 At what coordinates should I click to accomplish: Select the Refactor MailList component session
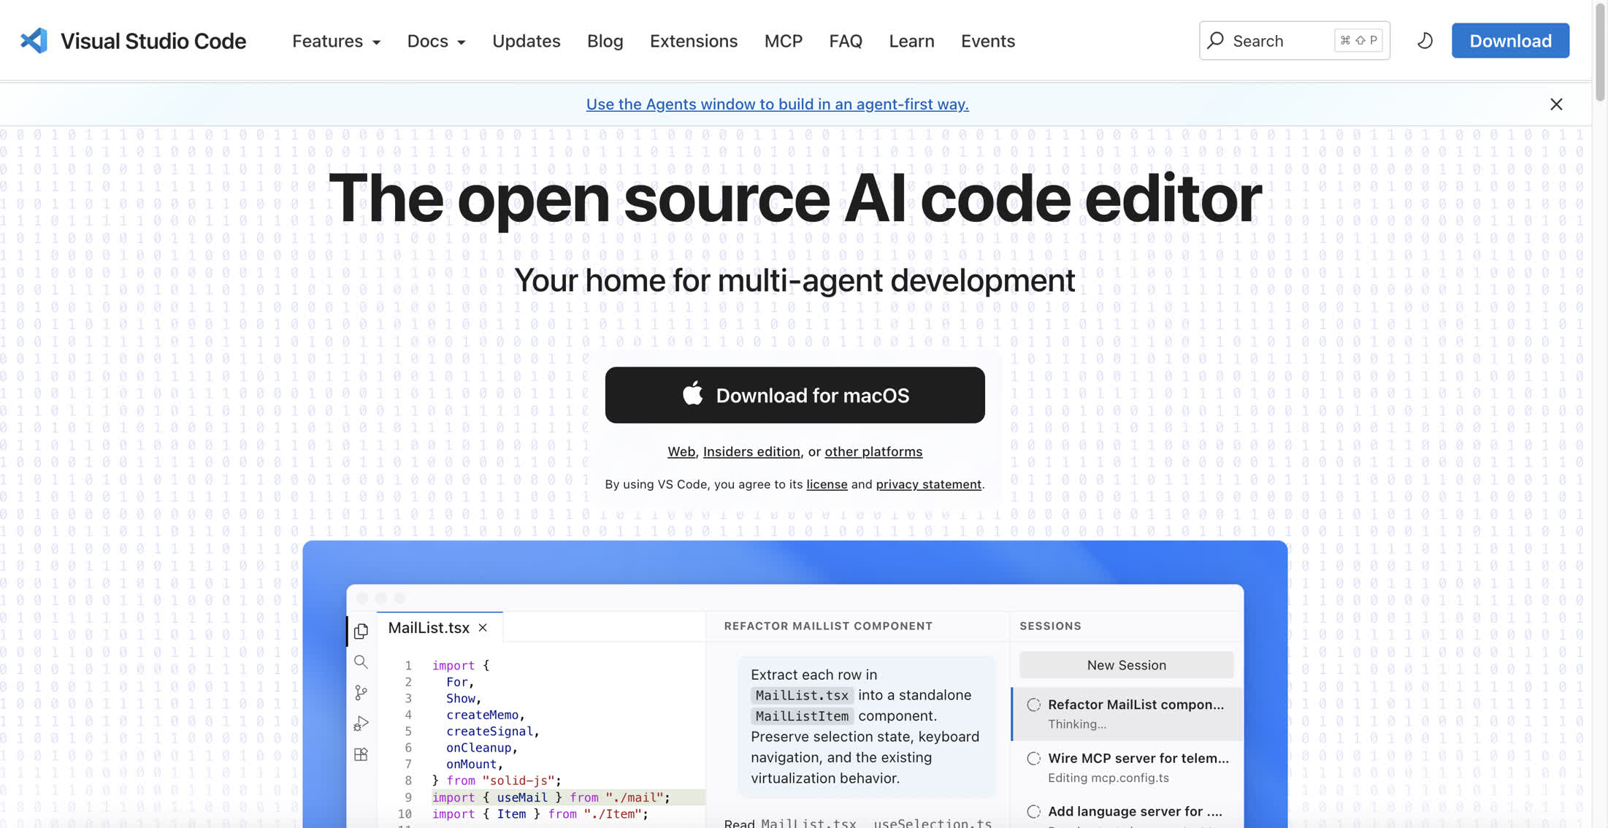(1127, 714)
